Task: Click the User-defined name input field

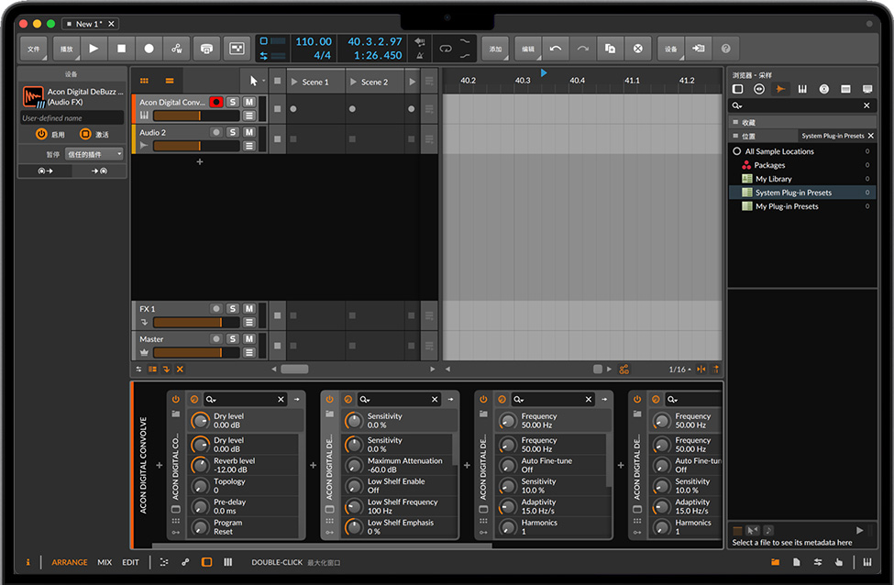Action: pyautogui.click(x=72, y=118)
